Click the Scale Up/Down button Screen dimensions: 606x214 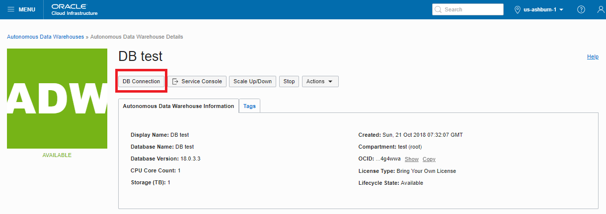(252, 81)
